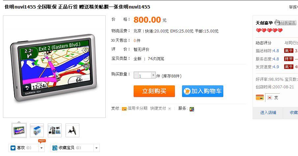Screen dimensions: 298x156
Task: Click the heart icon on 喜欢 button
Action: [x=13, y=148]
